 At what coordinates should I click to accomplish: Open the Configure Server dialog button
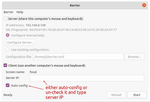point(20,42)
